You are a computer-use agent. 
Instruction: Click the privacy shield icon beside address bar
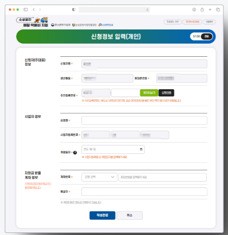coord(74,10)
